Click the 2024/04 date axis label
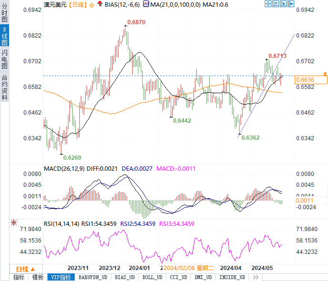 click(x=231, y=268)
